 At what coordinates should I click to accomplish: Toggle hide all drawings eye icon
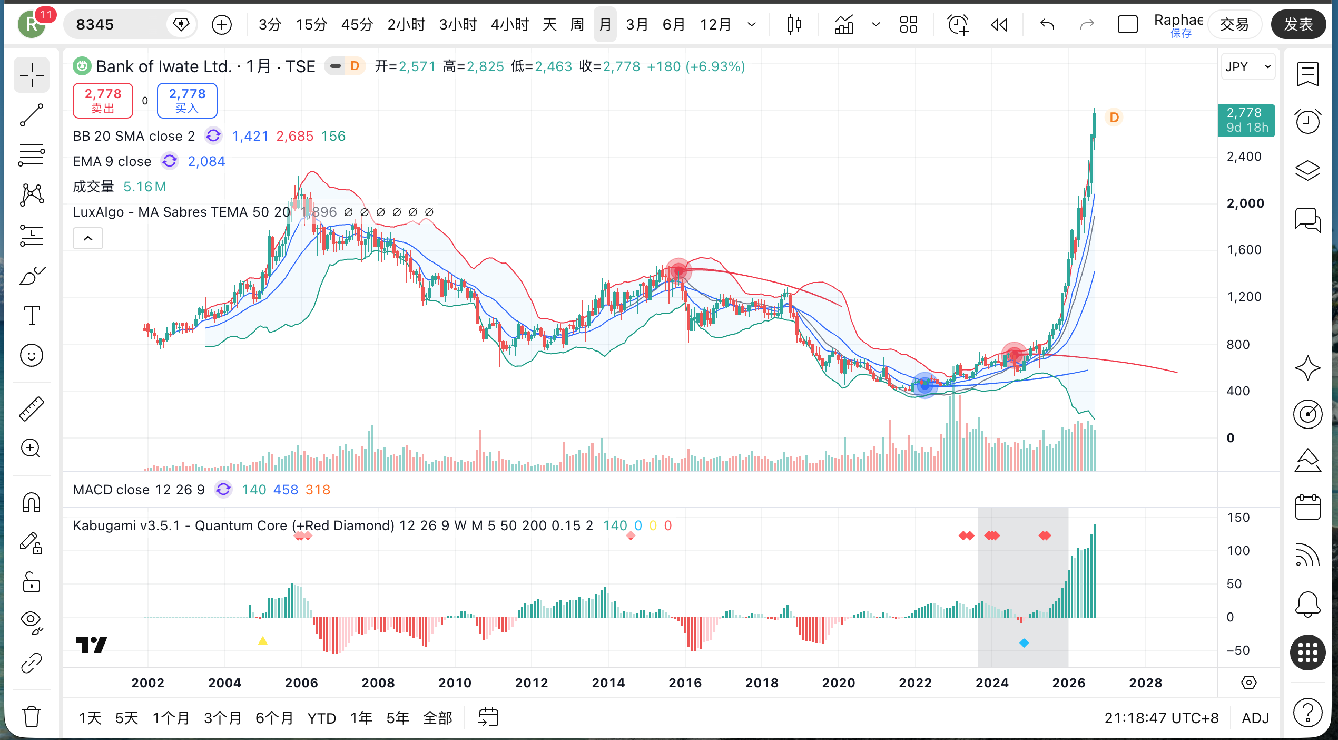pos(32,622)
